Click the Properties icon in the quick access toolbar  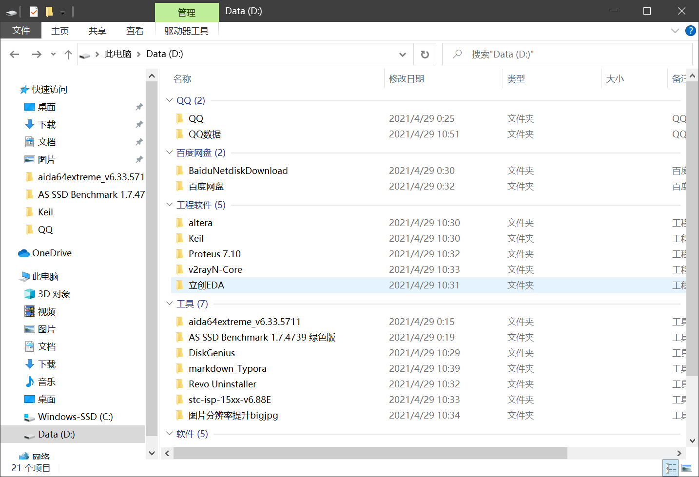(x=34, y=11)
